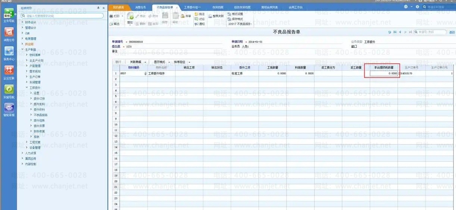The width and height of the screenshot is (456, 210).
Task: Click the smiley face icon in header
Action: tap(406, 7)
